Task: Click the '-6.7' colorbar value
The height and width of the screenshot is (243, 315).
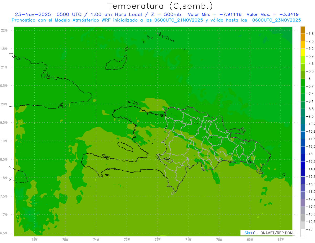Action: (310, 86)
